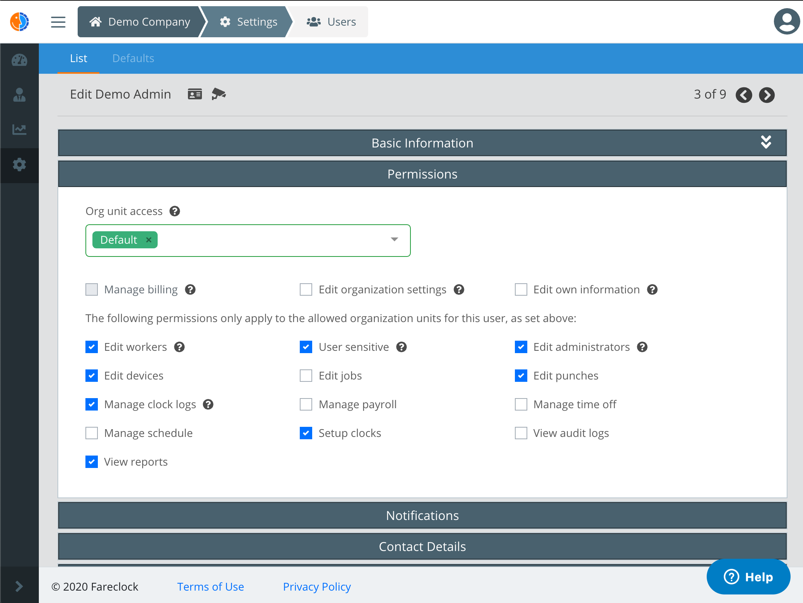Open the dashboard gauge sidebar icon
The image size is (803, 603).
[19, 60]
